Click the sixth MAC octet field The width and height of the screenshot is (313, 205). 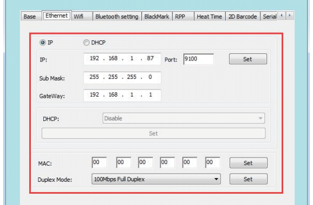pyautogui.click(x=212, y=162)
